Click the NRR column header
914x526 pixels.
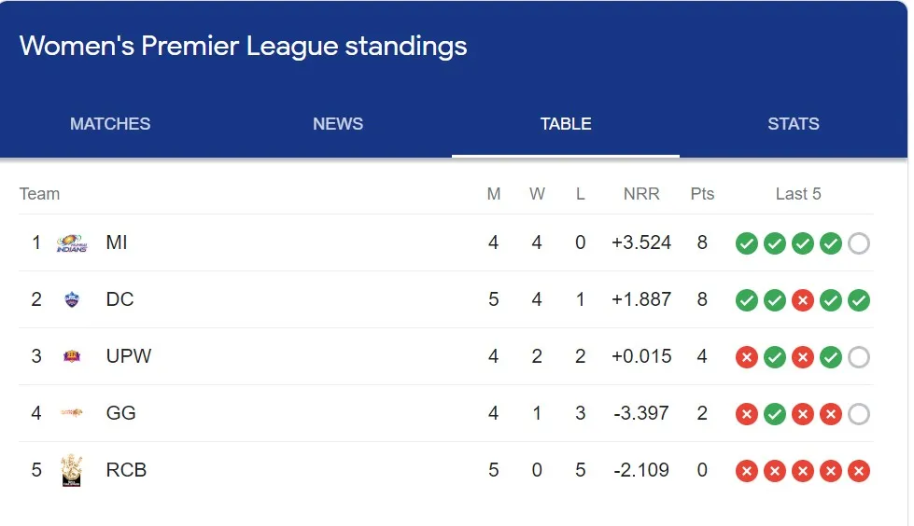point(641,193)
